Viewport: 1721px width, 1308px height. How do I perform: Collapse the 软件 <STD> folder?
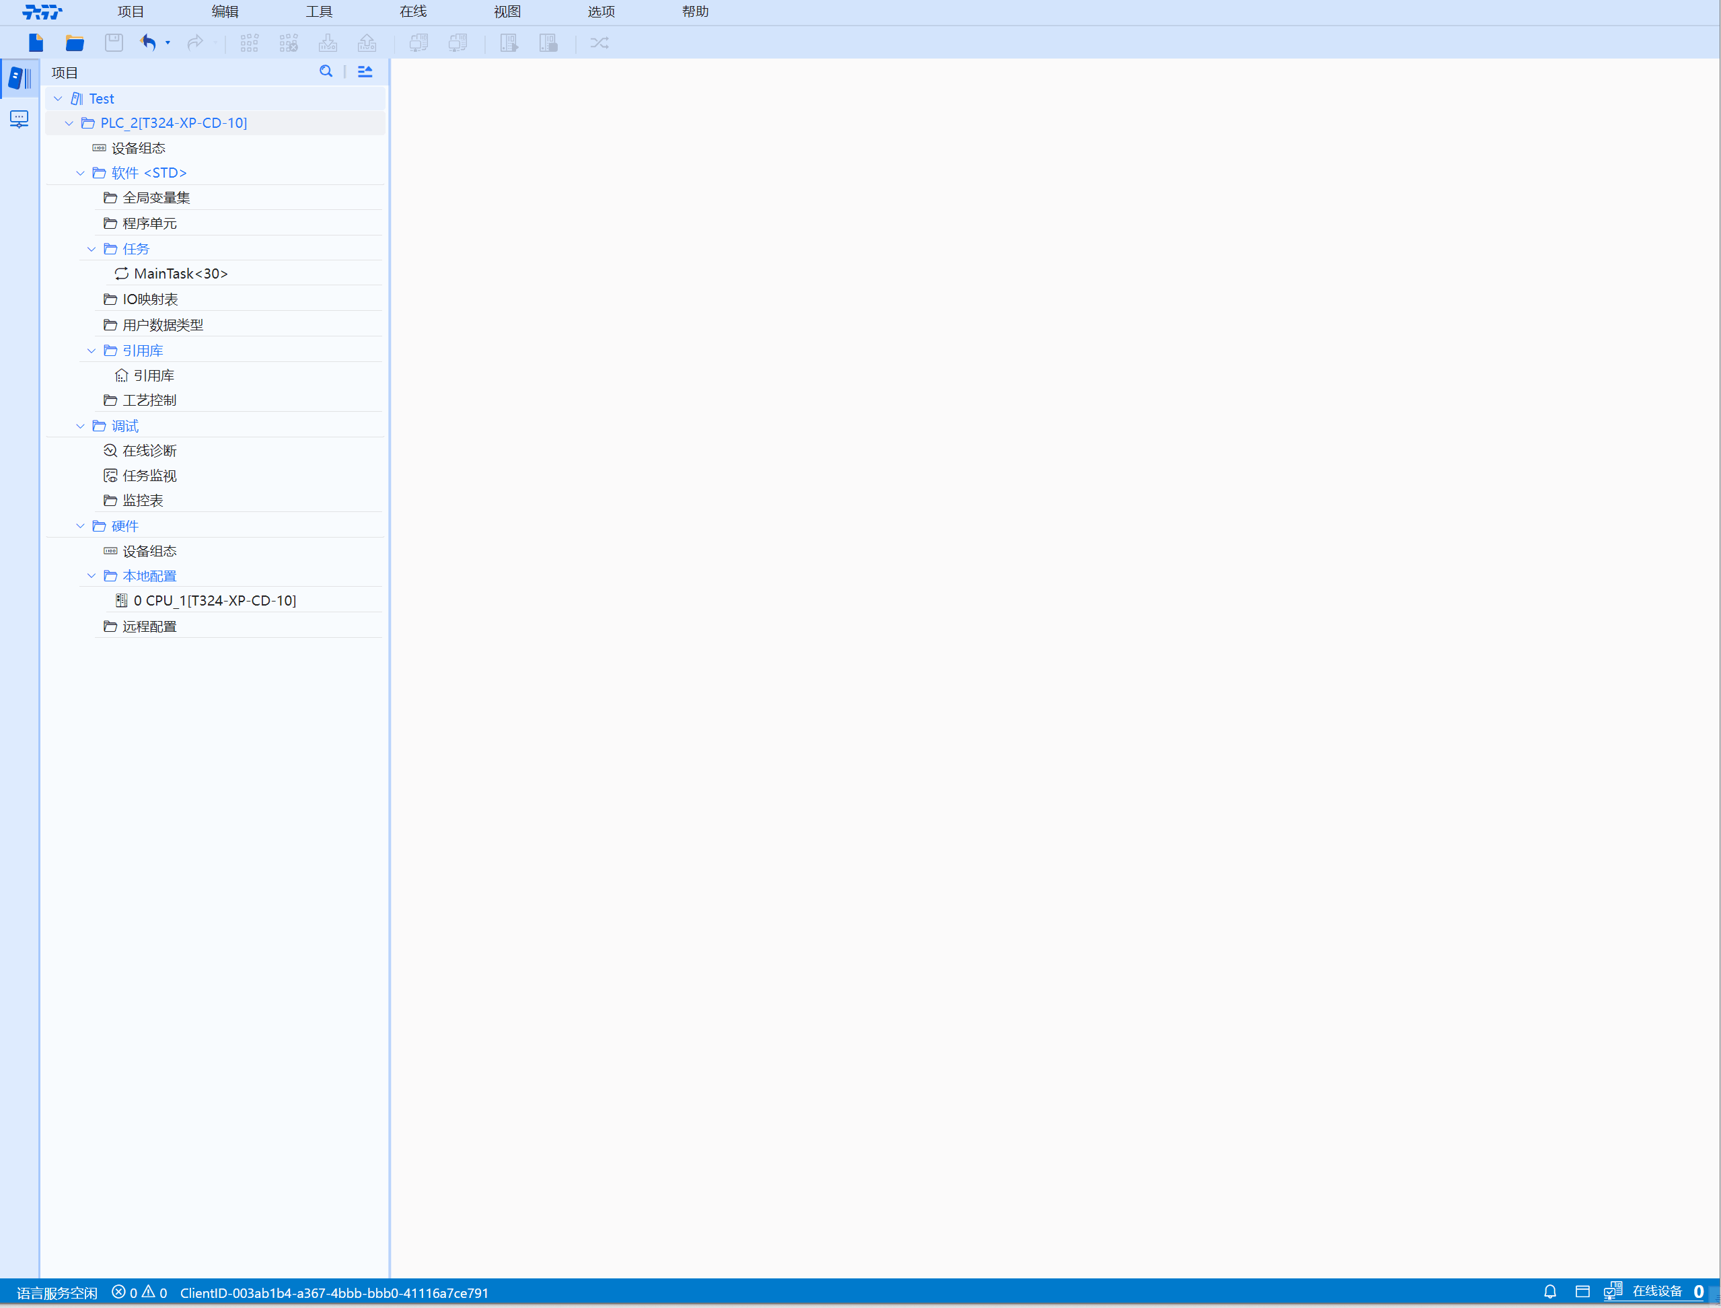pos(80,173)
